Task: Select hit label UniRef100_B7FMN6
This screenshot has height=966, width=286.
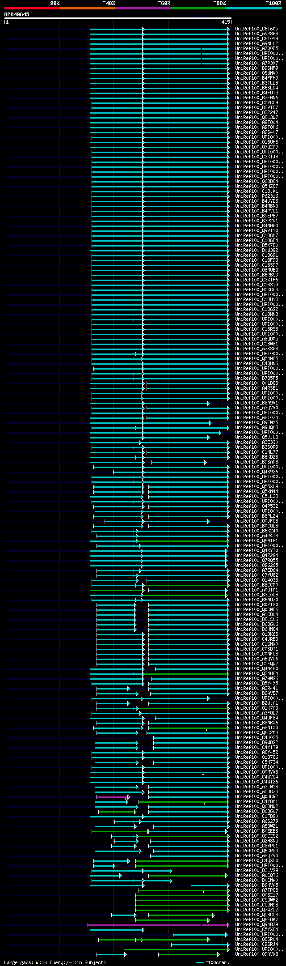Action: [257, 98]
